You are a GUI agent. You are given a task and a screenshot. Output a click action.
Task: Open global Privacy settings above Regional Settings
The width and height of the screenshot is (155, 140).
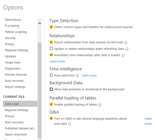tap(10, 44)
